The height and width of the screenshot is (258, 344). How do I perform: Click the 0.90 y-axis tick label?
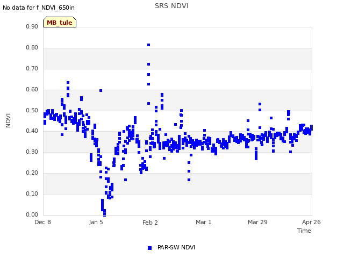[32, 26]
